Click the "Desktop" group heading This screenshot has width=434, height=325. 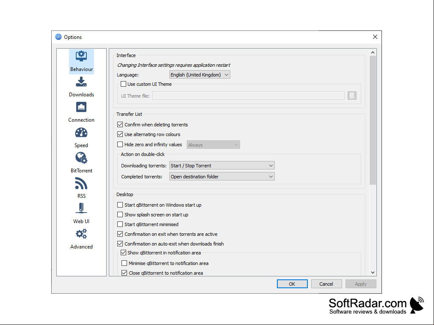click(x=125, y=194)
